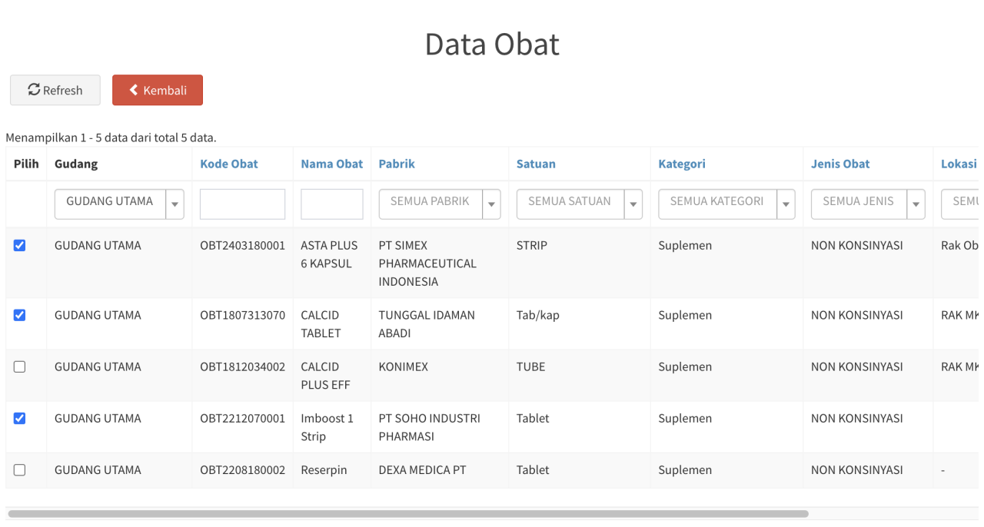Open the SEMUA SATUAN filter dropdown
984x527 pixels.
pyautogui.click(x=580, y=204)
